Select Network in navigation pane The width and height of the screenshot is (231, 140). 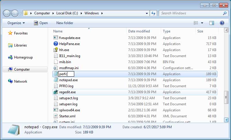click(20, 81)
